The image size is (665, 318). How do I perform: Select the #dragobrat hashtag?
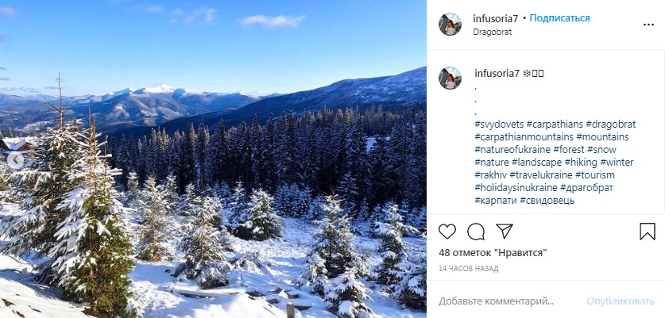point(611,125)
